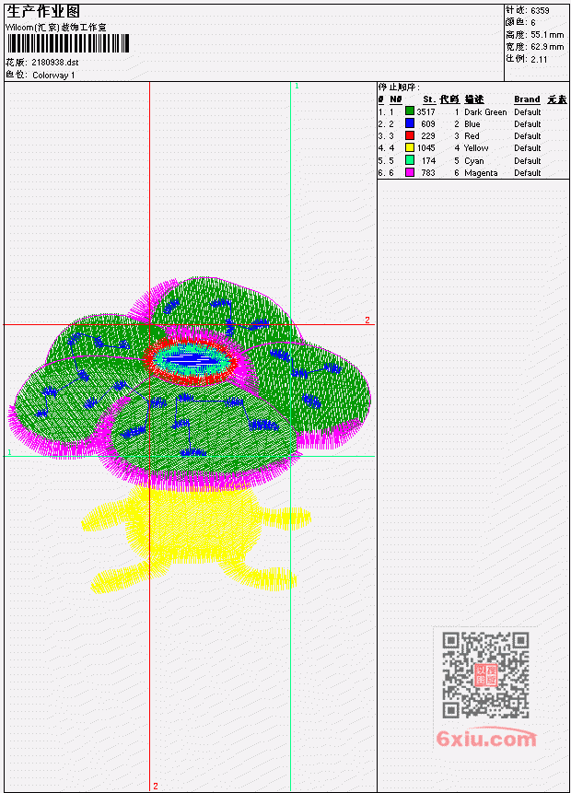Image resolution: width=571 pixels, height=793 pixels.
Task: Click the 'Colorway 1' label
Action: pos(53,76)
